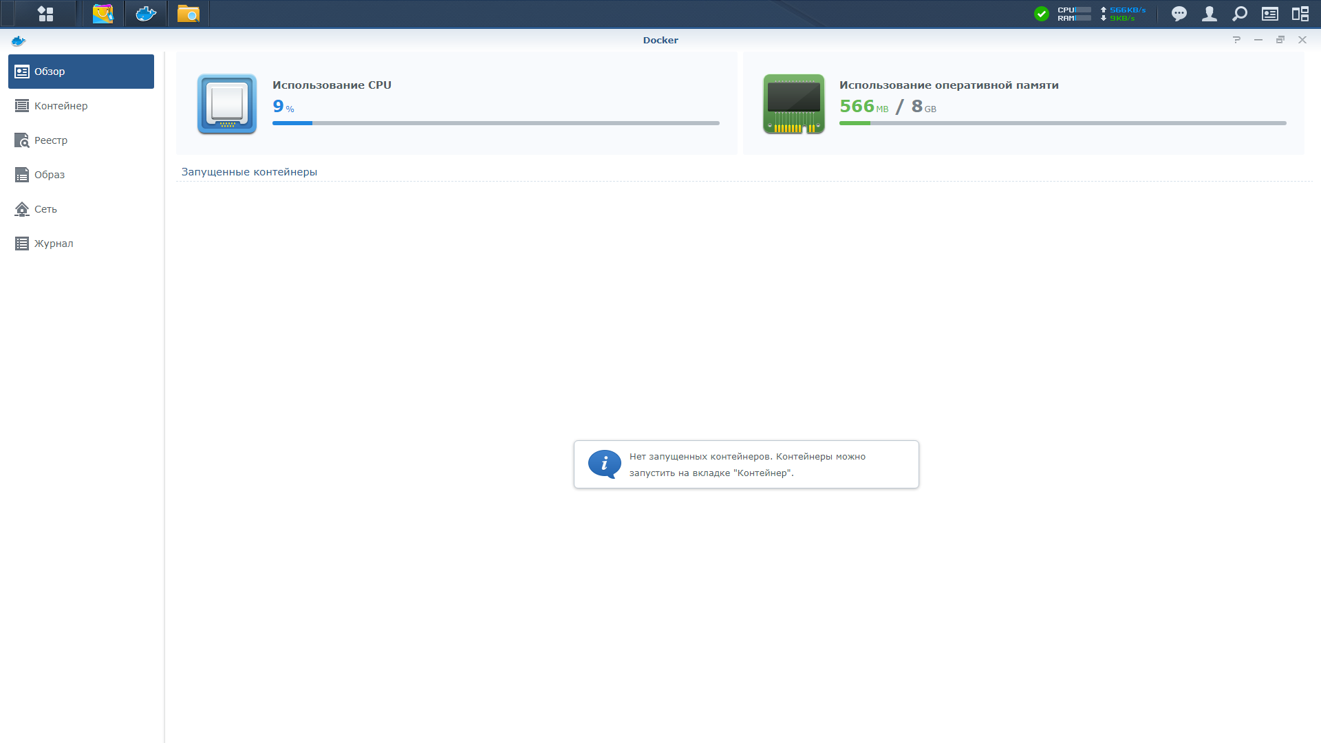
Task: Open the Synology main menu icon
Action: (45, 14)
